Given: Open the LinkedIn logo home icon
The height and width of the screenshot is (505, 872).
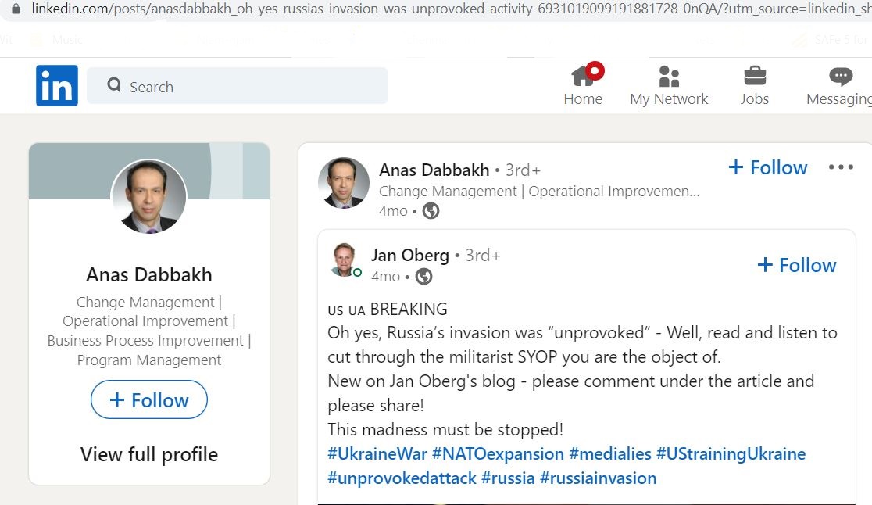Looking at the screenshot, I should pos(57,86).
